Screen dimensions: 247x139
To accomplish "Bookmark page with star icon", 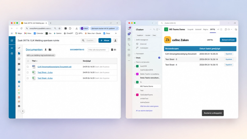I will pos(60,29).
